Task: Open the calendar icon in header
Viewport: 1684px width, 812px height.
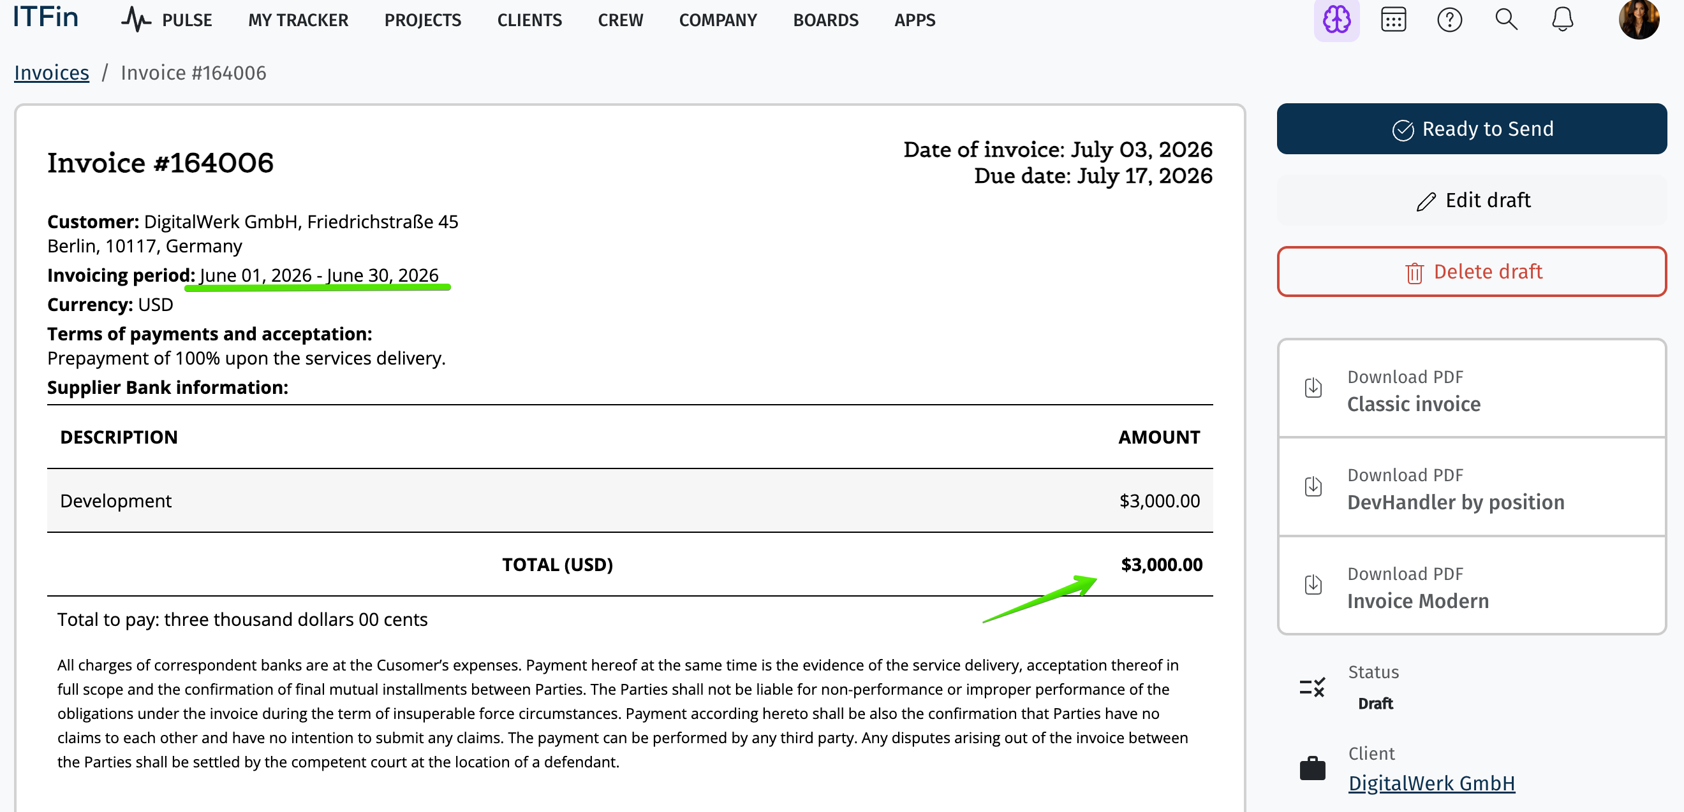Action: coord(1393,20)
